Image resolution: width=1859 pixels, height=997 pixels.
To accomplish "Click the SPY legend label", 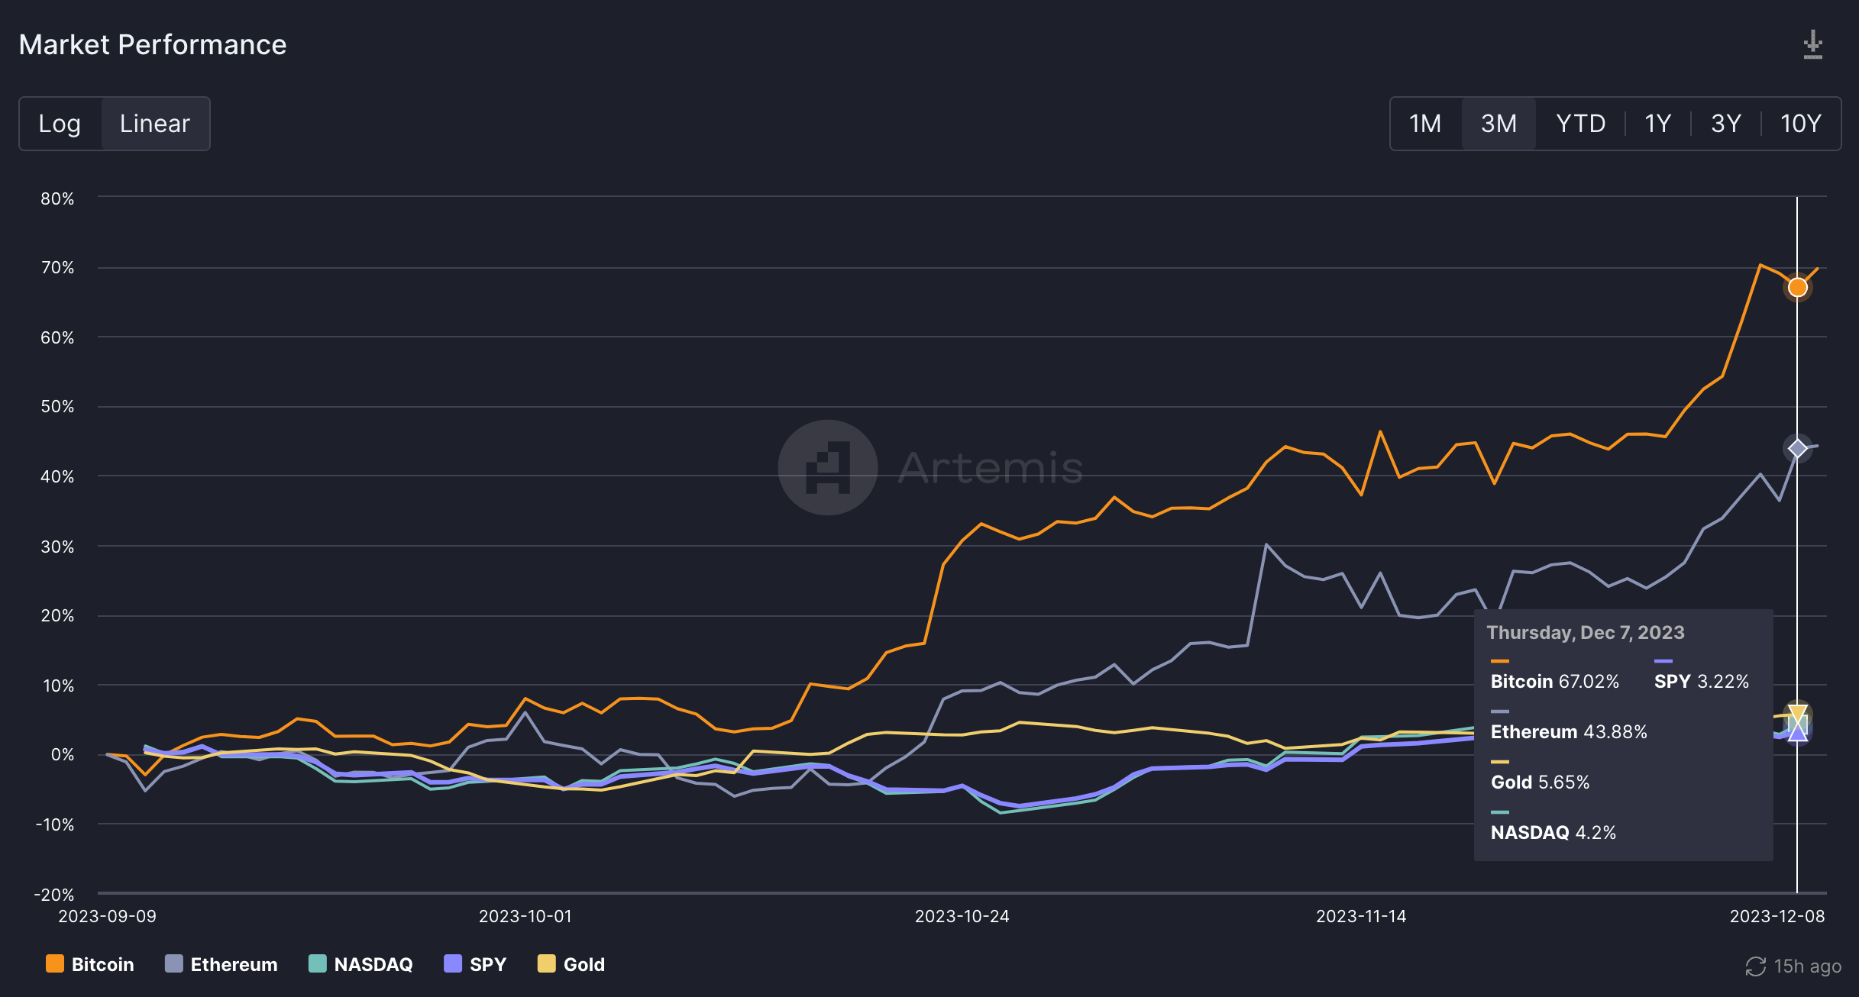I will (x=488, y=965).
